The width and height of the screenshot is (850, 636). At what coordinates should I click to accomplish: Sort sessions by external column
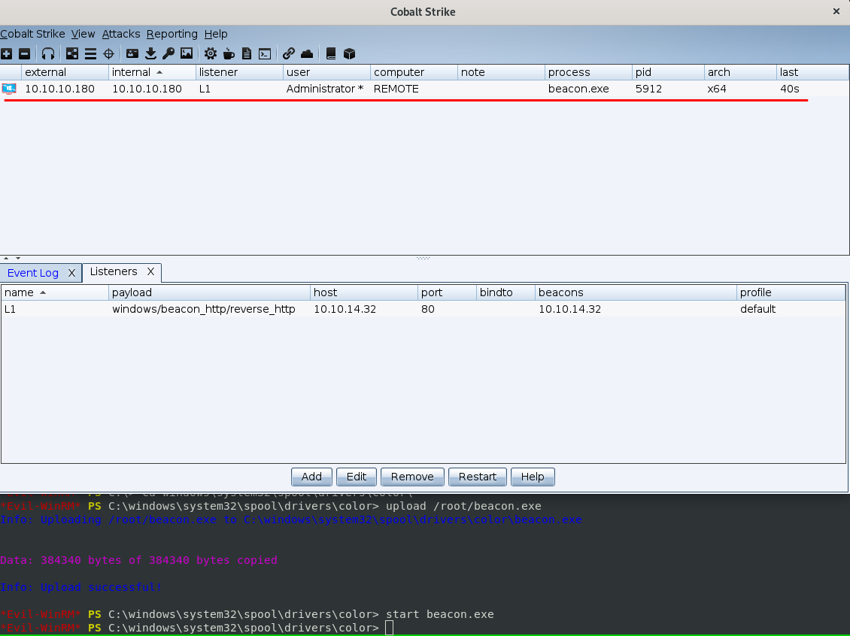(65, 72)
